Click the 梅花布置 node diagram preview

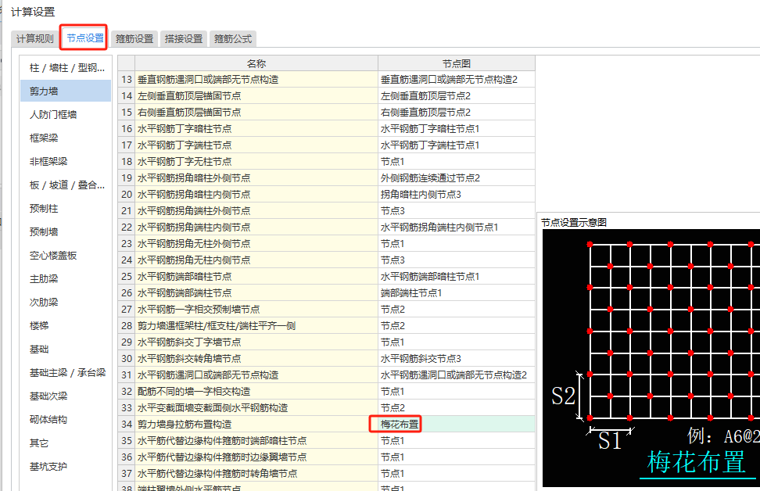click(651, 358)
